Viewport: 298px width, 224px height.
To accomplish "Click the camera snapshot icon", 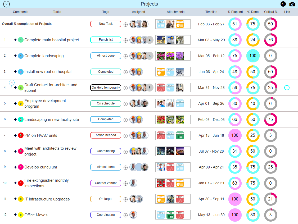I will coord(292,4).
